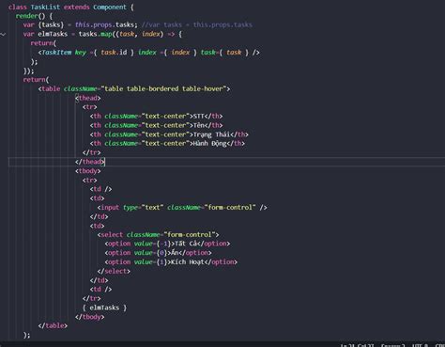This screenshot has width=445, height=347.
Task: Click the '<input' tag with type text
Action: click(108, 208)
